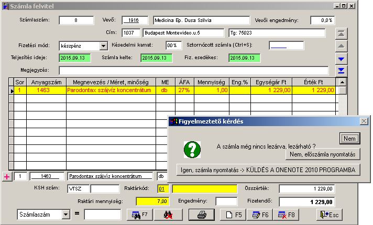The image size is (373, 225).
Task: Click the Teljesítés ideje date field
Action: pyautogui.click(x=75, y=58)
